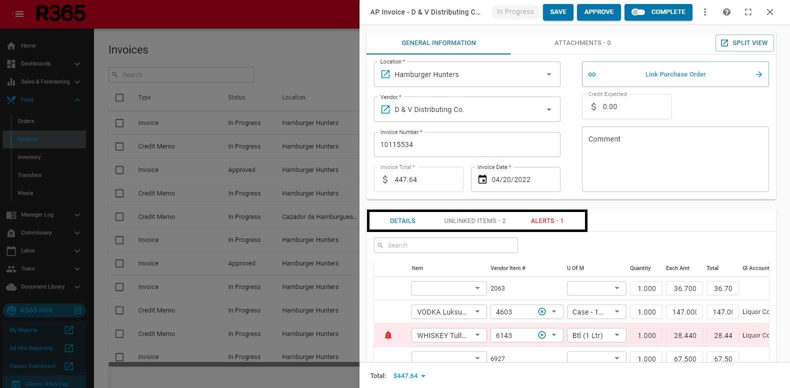Viewport: 790px width, 388px height.
Task: Check the first Invoice row checkbox
Action: pos(119,123)
